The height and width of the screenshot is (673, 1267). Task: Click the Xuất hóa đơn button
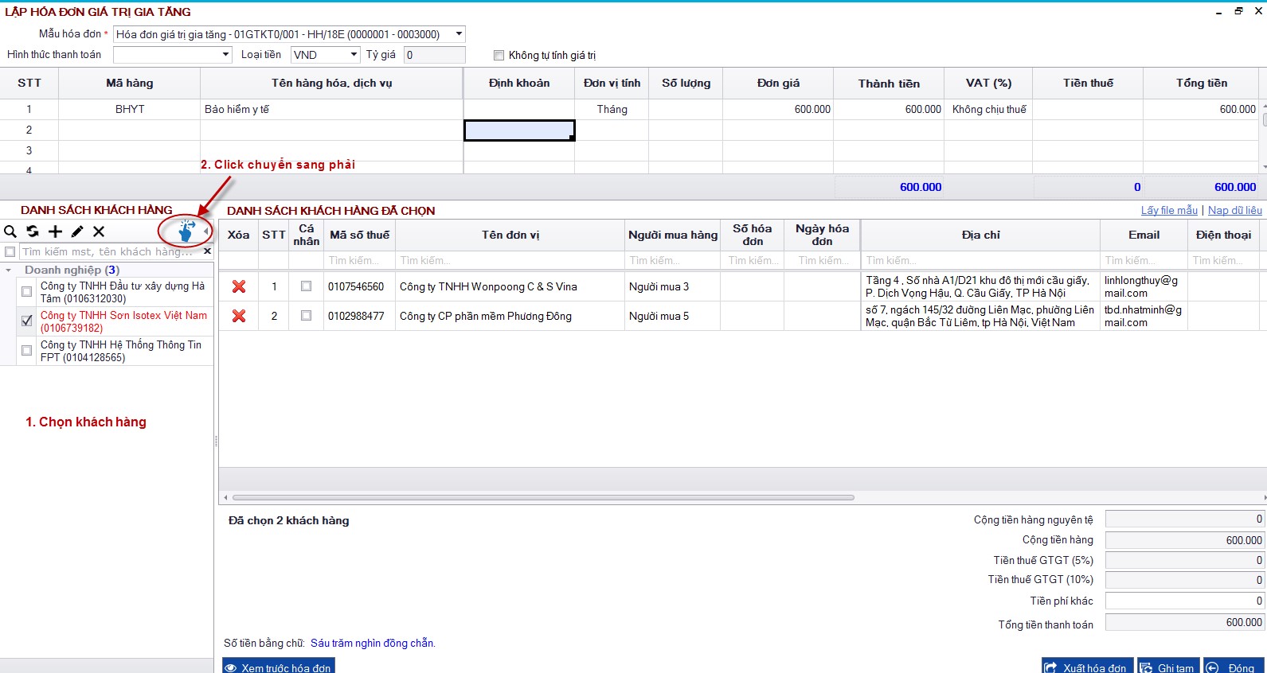pyautogui.click(x=1086, y=667)
